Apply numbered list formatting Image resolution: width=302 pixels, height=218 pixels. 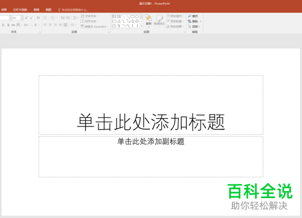pyautogui.click(x=53, y=18)
